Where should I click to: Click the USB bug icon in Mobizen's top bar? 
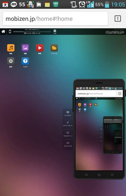pyautogui.click(x=55, y=31)
